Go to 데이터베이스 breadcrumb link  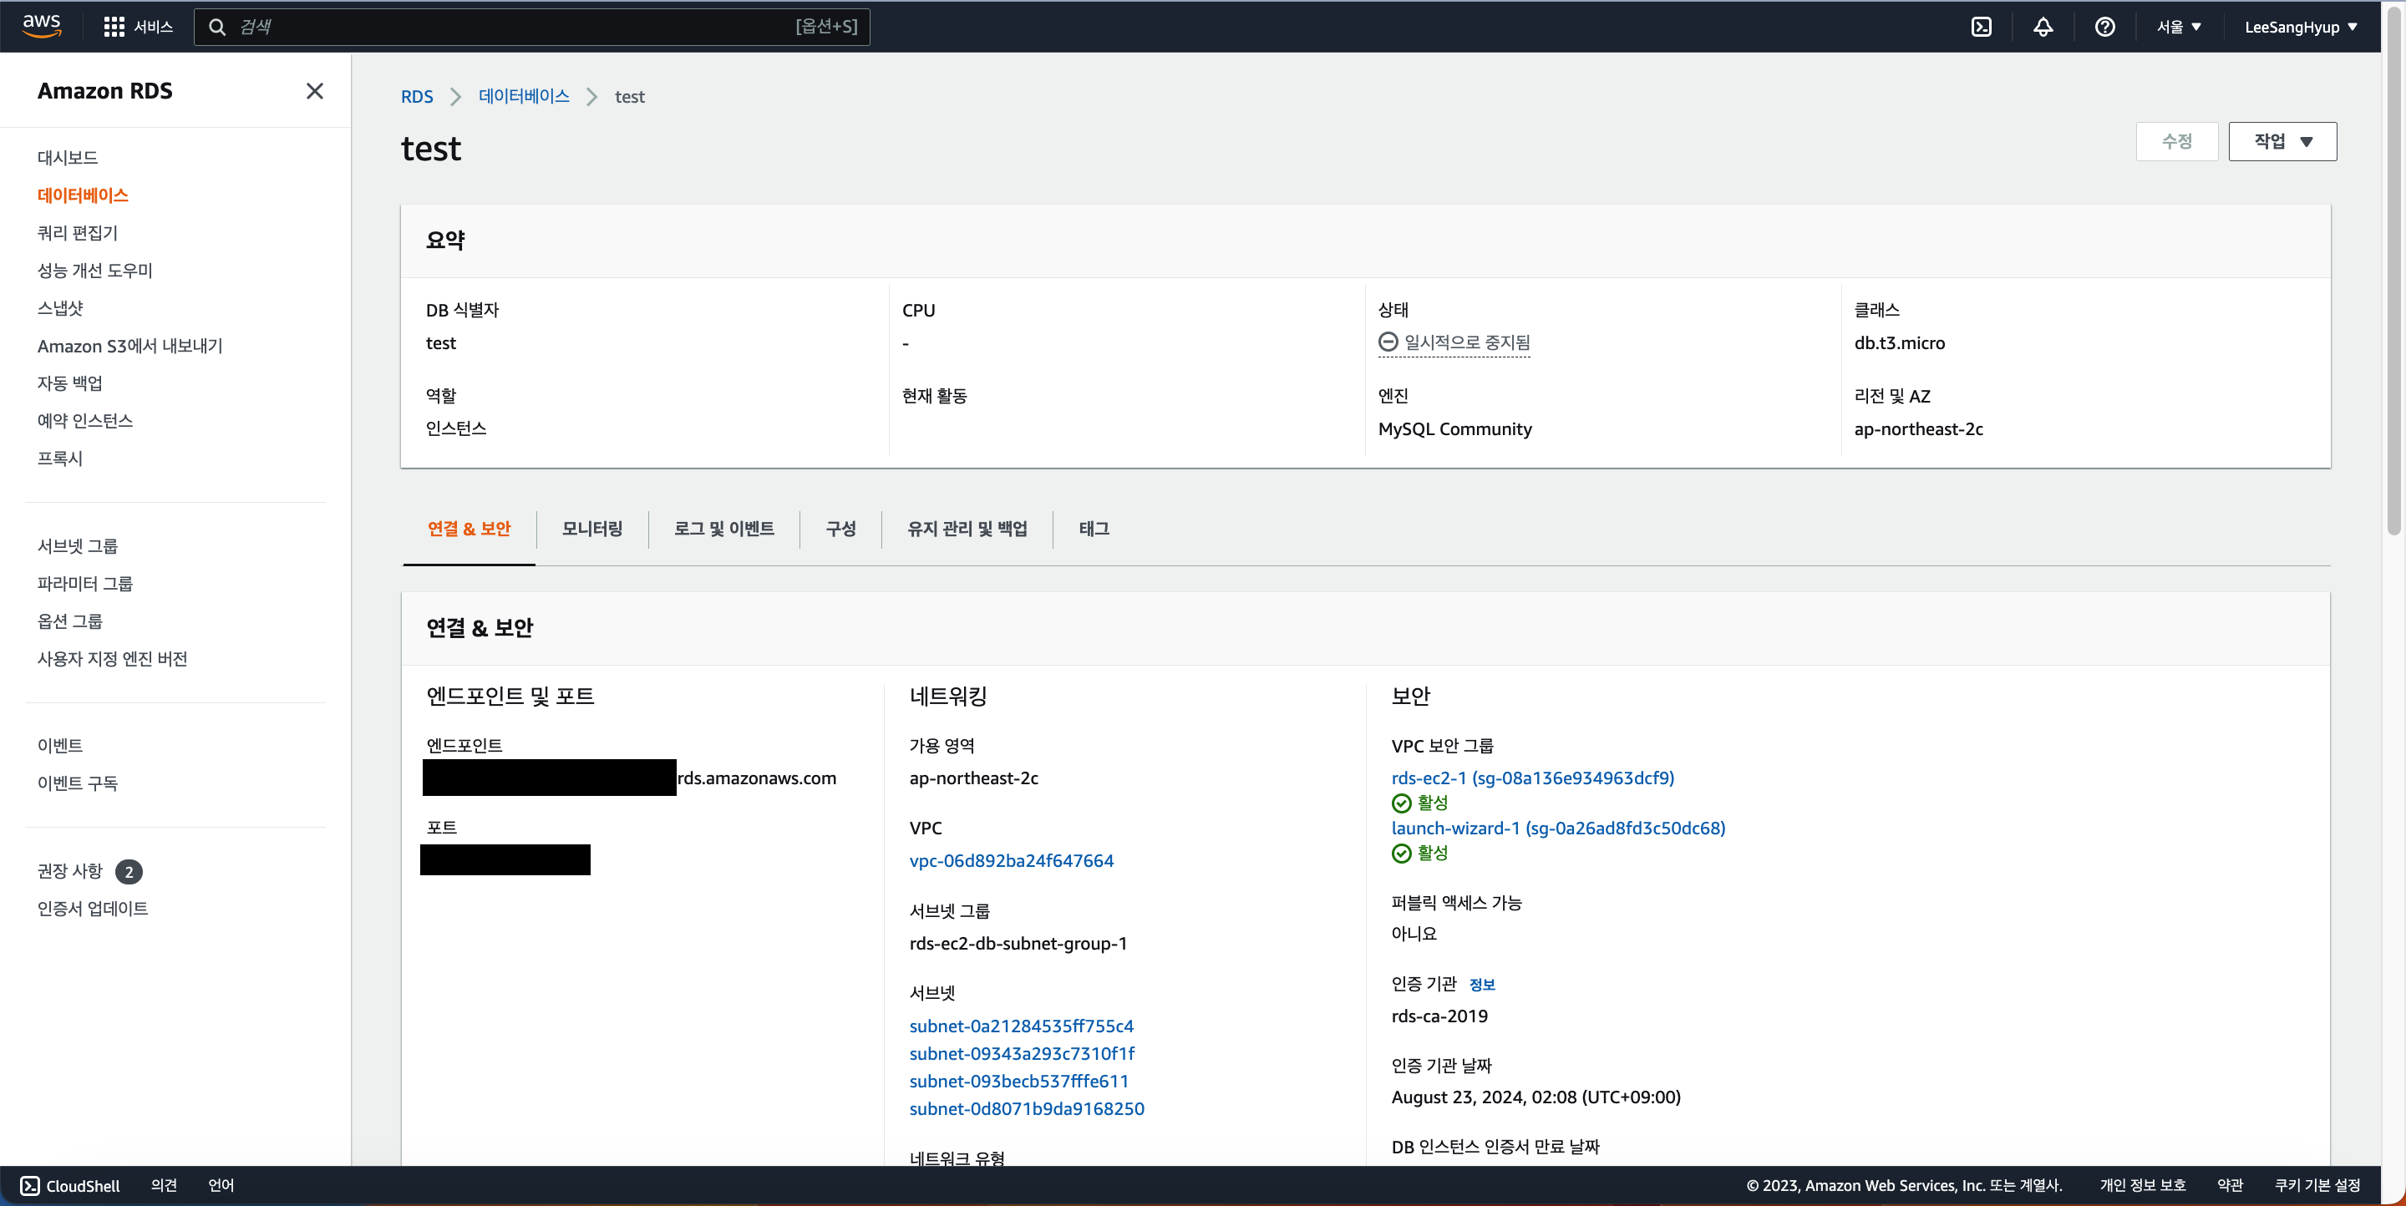(x=524, y=96)
